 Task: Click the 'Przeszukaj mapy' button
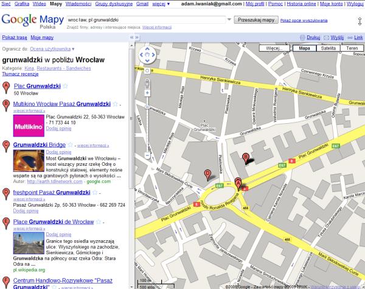256,20
